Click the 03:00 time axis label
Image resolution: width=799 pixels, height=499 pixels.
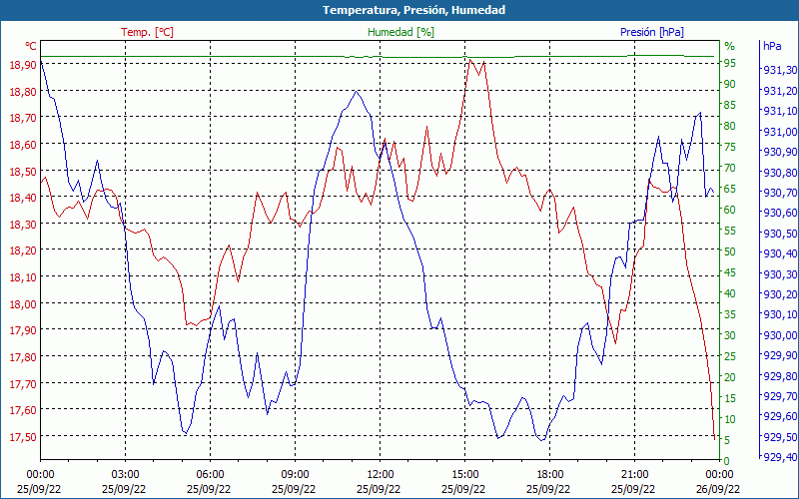point(125,475)
